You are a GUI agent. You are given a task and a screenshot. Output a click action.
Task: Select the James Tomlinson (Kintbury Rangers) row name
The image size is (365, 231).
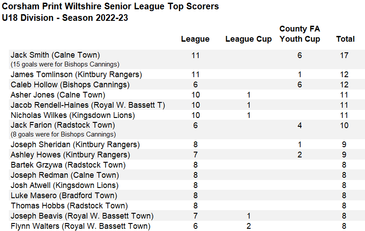point(76,74)
